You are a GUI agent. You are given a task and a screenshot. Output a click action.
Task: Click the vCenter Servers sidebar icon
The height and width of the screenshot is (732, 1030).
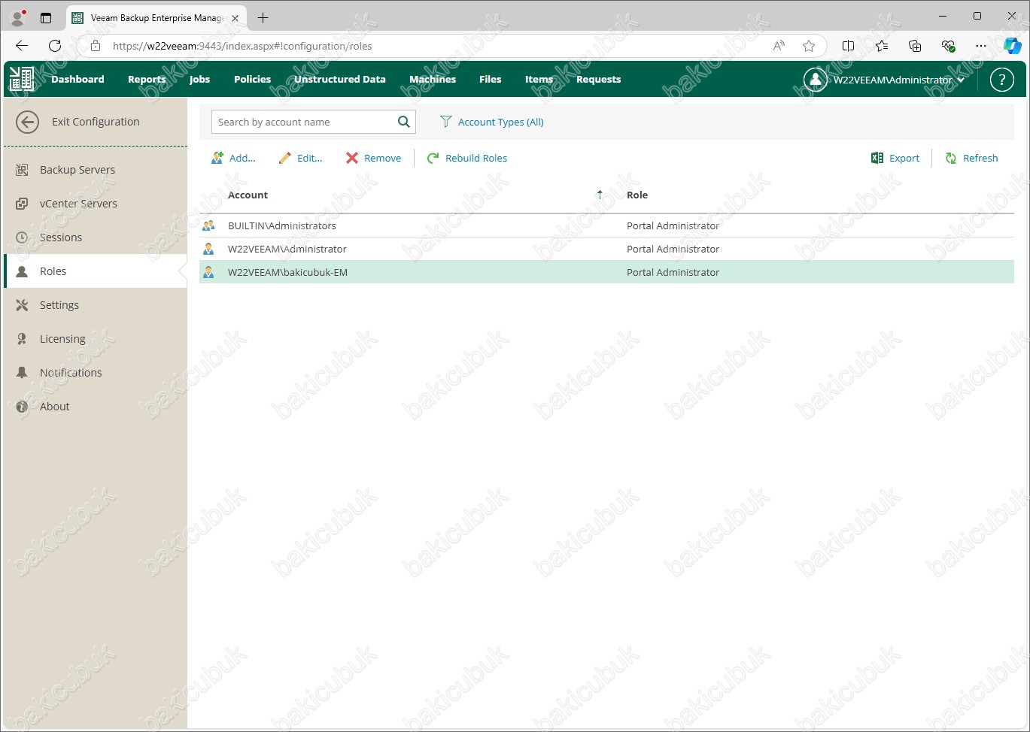(22, 204)
